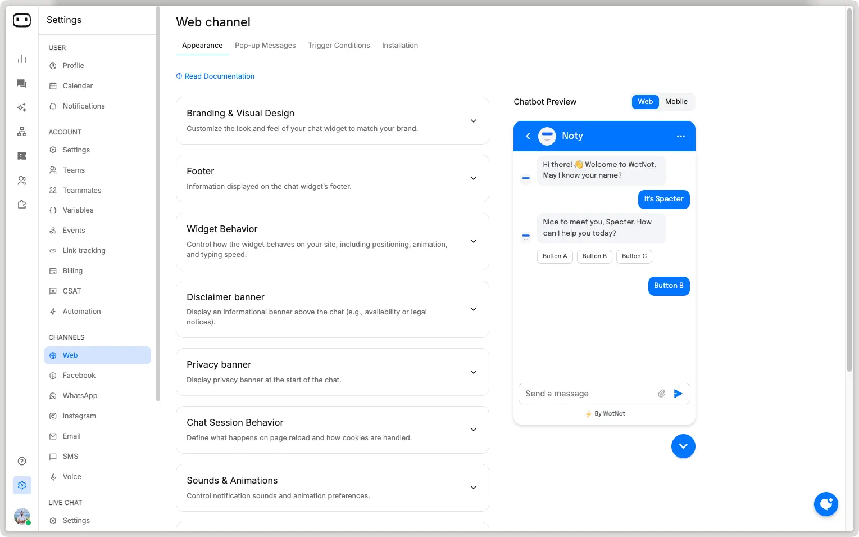This screenshot has width=859, height=537.
Task: Expand the Privacy banner section
Action: (x=474, y=372)
